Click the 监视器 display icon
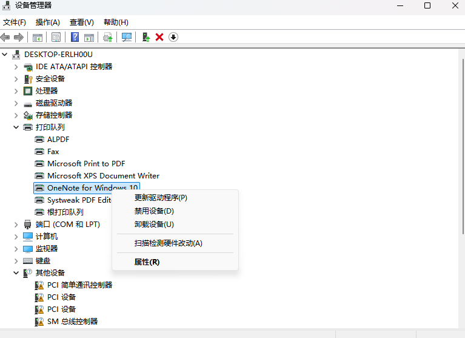 (x=28, y=249)
